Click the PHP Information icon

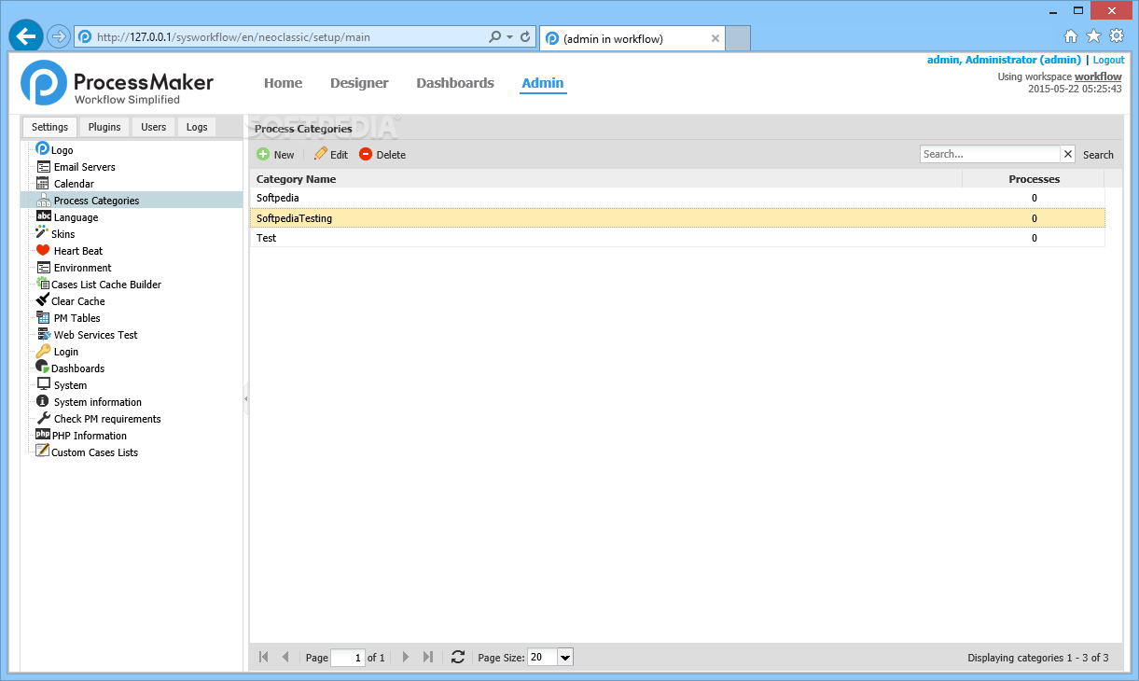coord(42,435)
